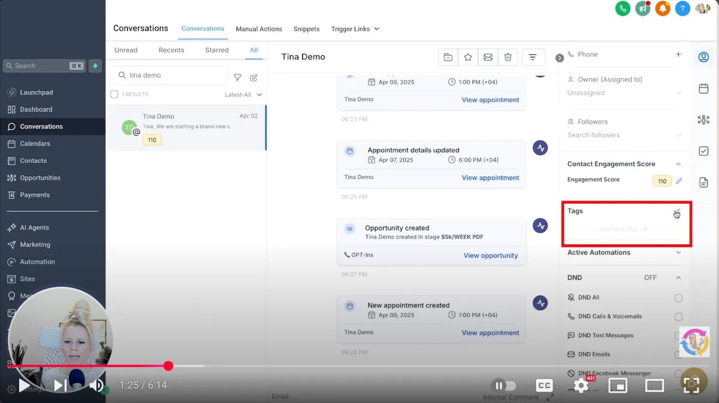
Task: Open the contact details person icon
Action: pyautogui.click(x=704, y=57)
